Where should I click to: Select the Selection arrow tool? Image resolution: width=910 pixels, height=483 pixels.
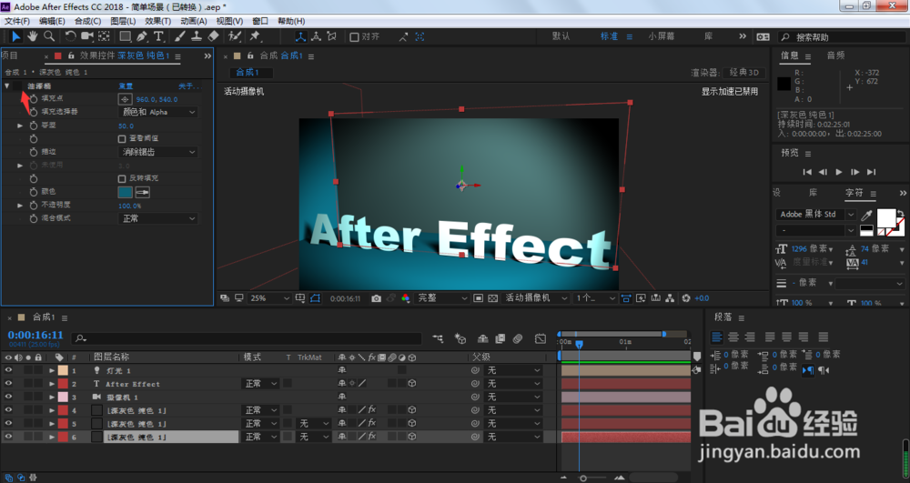point(15,36)
